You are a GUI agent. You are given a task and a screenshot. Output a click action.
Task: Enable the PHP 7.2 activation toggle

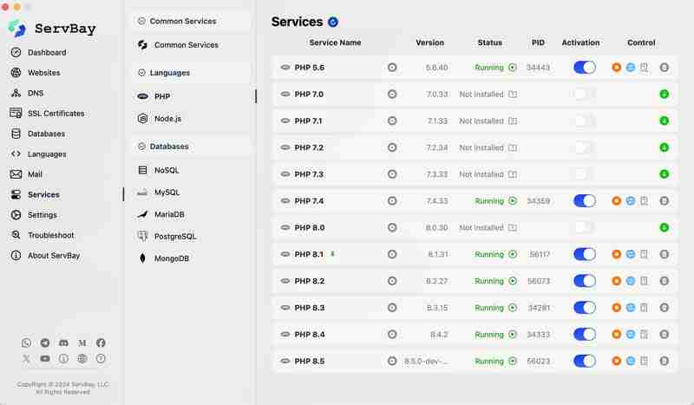click(585, 147)
